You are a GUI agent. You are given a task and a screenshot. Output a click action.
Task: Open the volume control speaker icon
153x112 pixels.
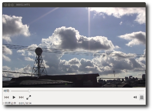coord(135,97)
